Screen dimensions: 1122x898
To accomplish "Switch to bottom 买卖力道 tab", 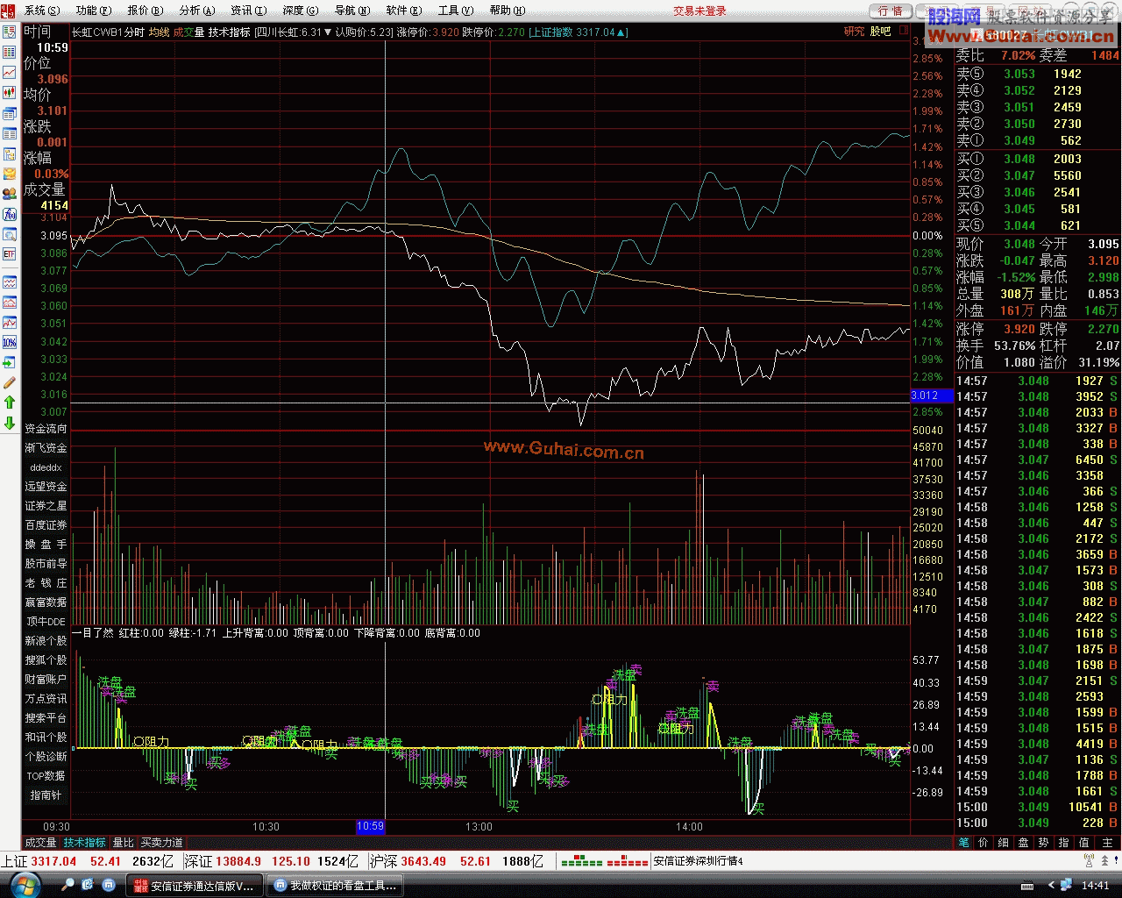I will [x=162, y=843].
